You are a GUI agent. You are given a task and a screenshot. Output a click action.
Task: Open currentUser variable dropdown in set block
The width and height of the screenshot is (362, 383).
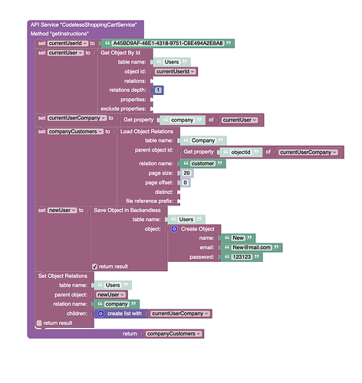(66, 53)
